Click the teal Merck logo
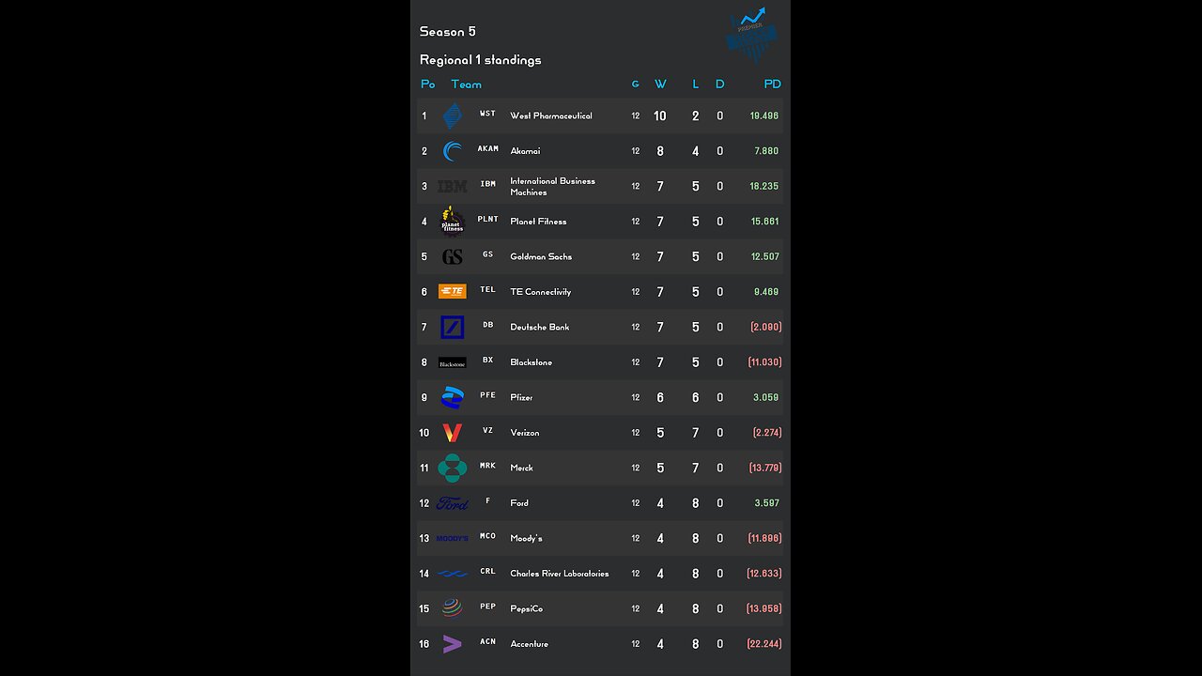1202x676 pixels. pos(452,468)
